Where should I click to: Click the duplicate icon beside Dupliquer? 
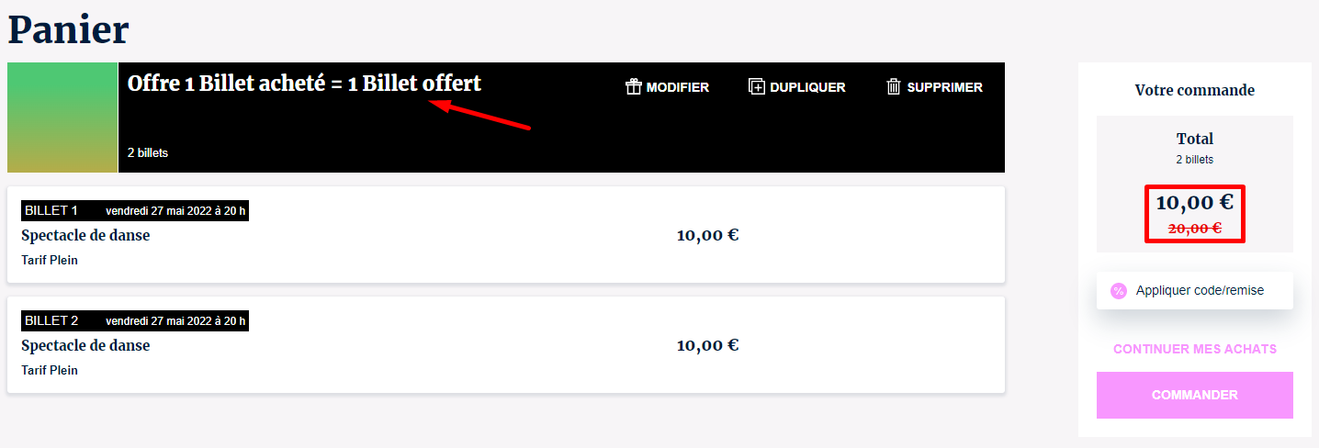click(757, 87)
